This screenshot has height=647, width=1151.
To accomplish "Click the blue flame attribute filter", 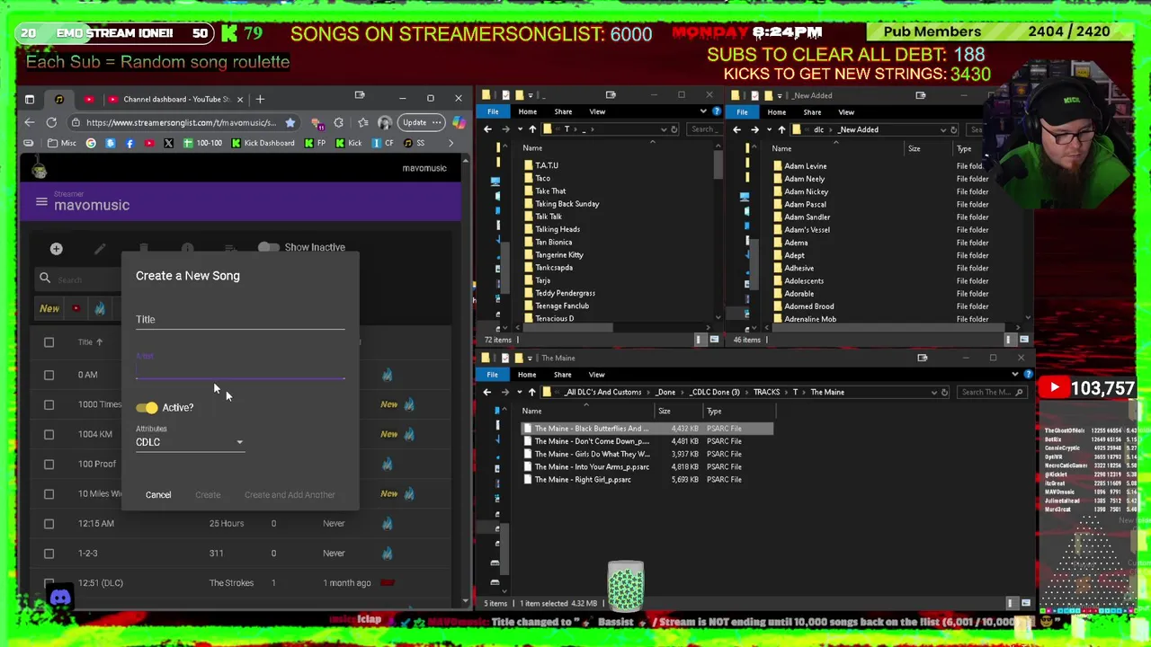I will [100, 308].
